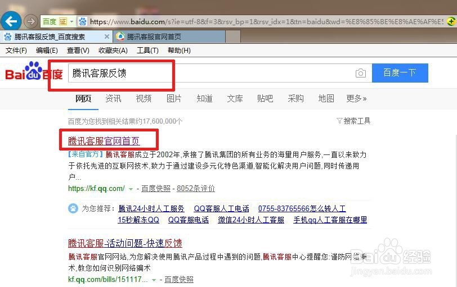Open the 文件(F) menu
The width and height of the screenshot is (457, 287).
16,51
